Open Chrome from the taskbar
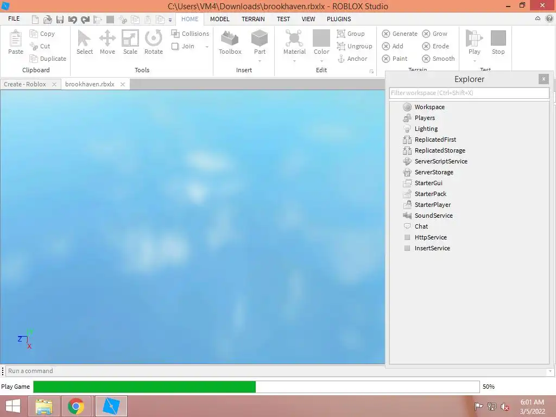This screenshot has width=556, height=417. tap(76, 406)
